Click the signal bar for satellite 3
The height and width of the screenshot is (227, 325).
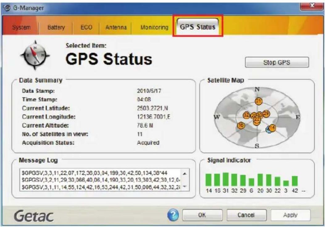tap(286, 183)
